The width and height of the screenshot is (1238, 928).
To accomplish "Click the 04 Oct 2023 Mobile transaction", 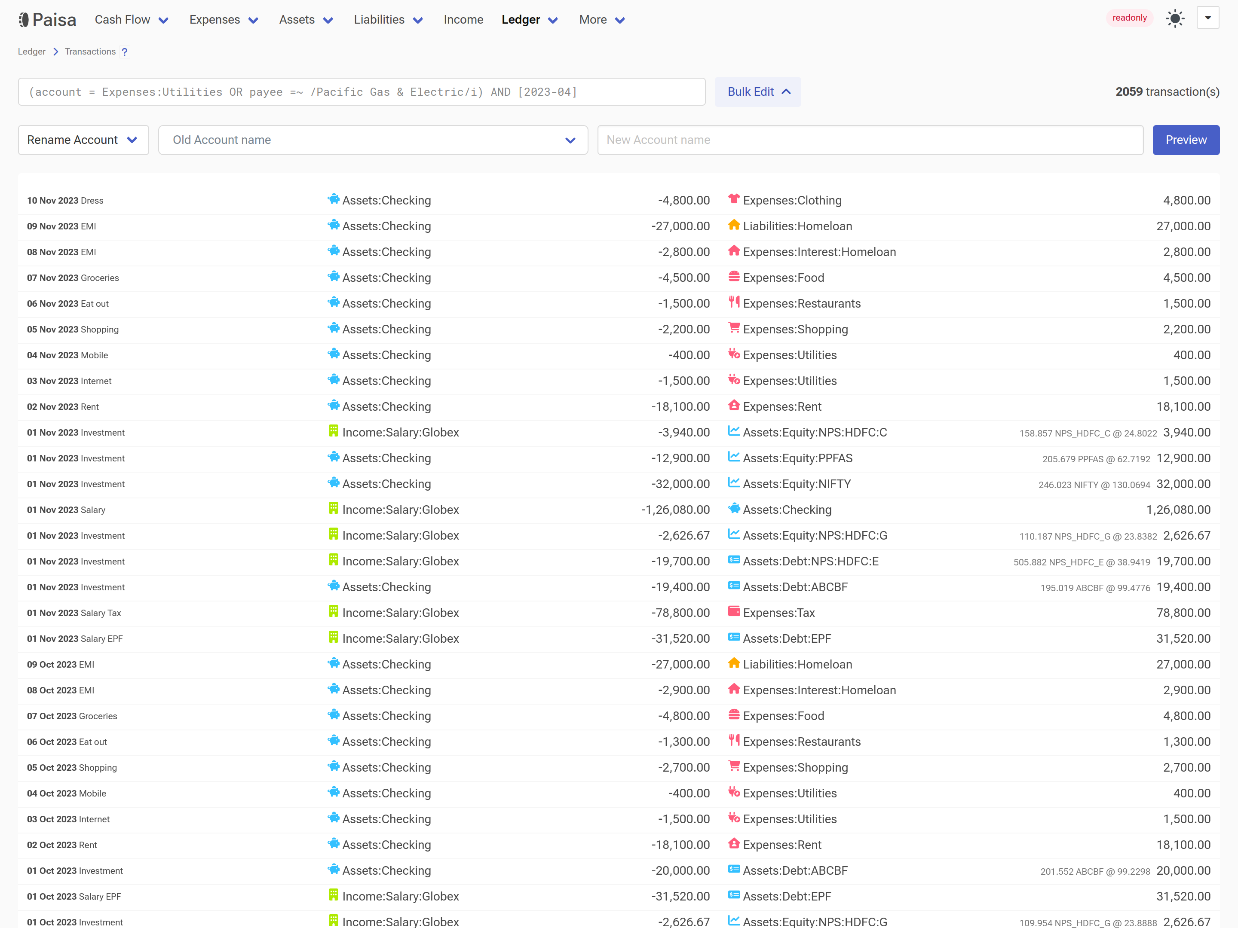I will [67, 793].
